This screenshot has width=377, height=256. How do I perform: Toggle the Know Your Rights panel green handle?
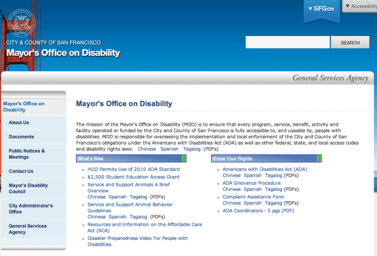click(x=319, y=159)
